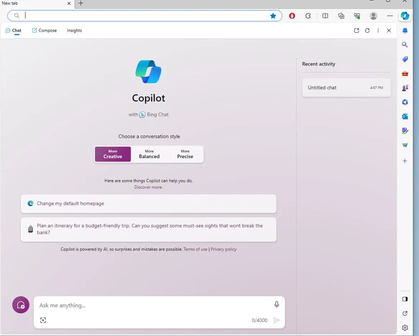Select More Balanced conversation style

click(149, 154)
